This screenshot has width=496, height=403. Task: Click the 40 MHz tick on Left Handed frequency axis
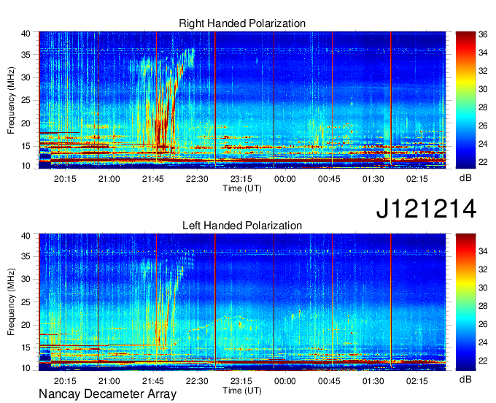(26, 236)
